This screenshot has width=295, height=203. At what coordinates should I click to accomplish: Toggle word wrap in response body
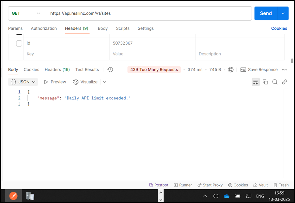coord(256,82)
